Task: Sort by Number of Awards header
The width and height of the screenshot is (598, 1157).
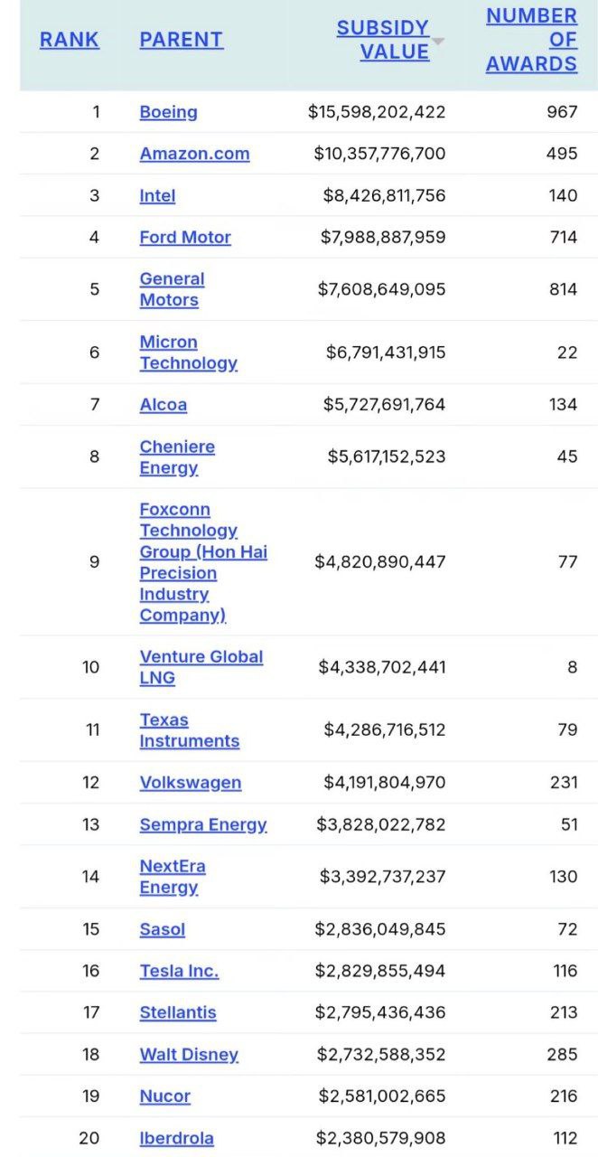Action: [531, 40]
